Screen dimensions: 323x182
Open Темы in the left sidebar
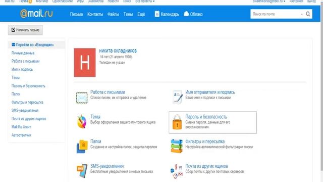point(16,77)
